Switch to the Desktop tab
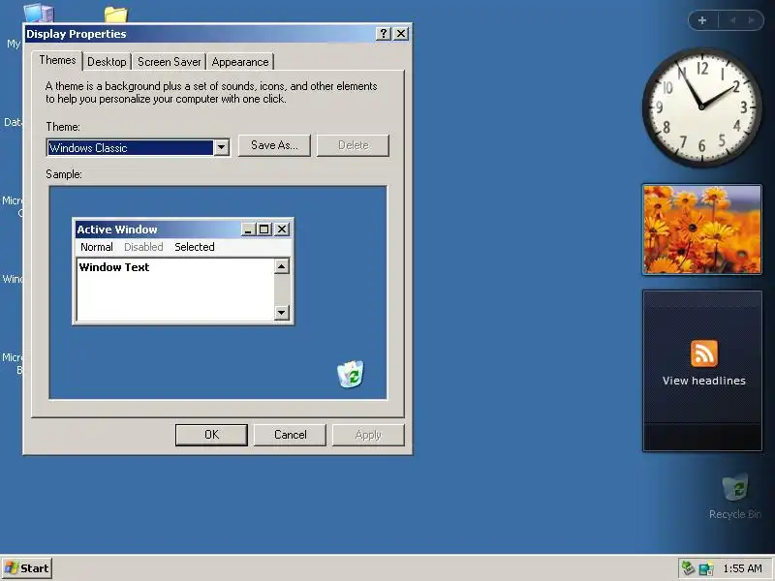The image size is (775, 581). pyautogui.click(x=107, y=62)
